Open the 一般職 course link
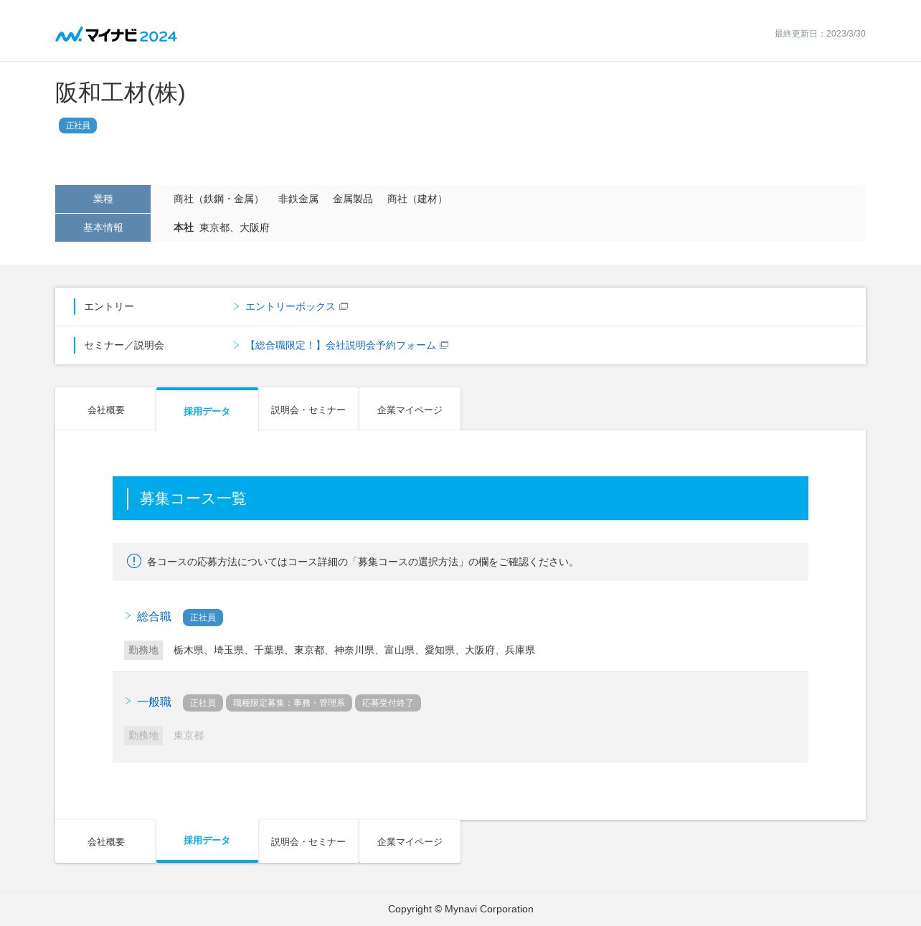 click(x=154, y=702)
